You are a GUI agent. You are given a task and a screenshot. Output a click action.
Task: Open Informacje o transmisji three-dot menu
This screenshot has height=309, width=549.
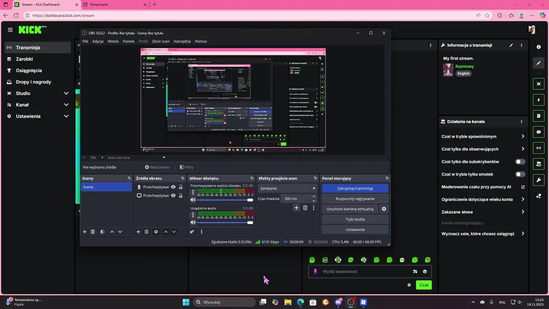522,45
